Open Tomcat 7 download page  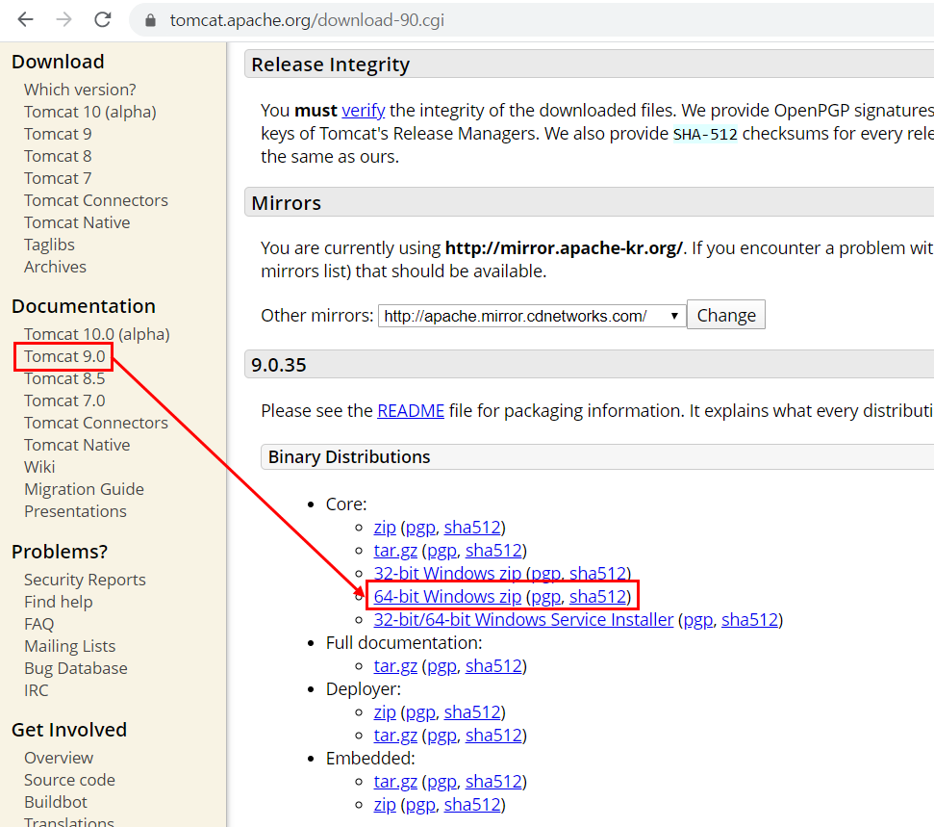[58, 178]
